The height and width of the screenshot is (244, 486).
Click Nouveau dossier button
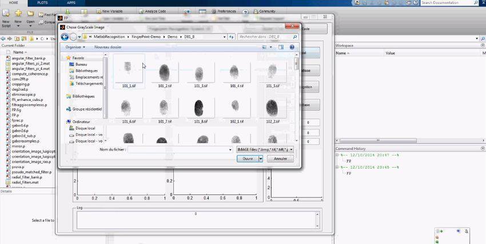click(108, 47)
